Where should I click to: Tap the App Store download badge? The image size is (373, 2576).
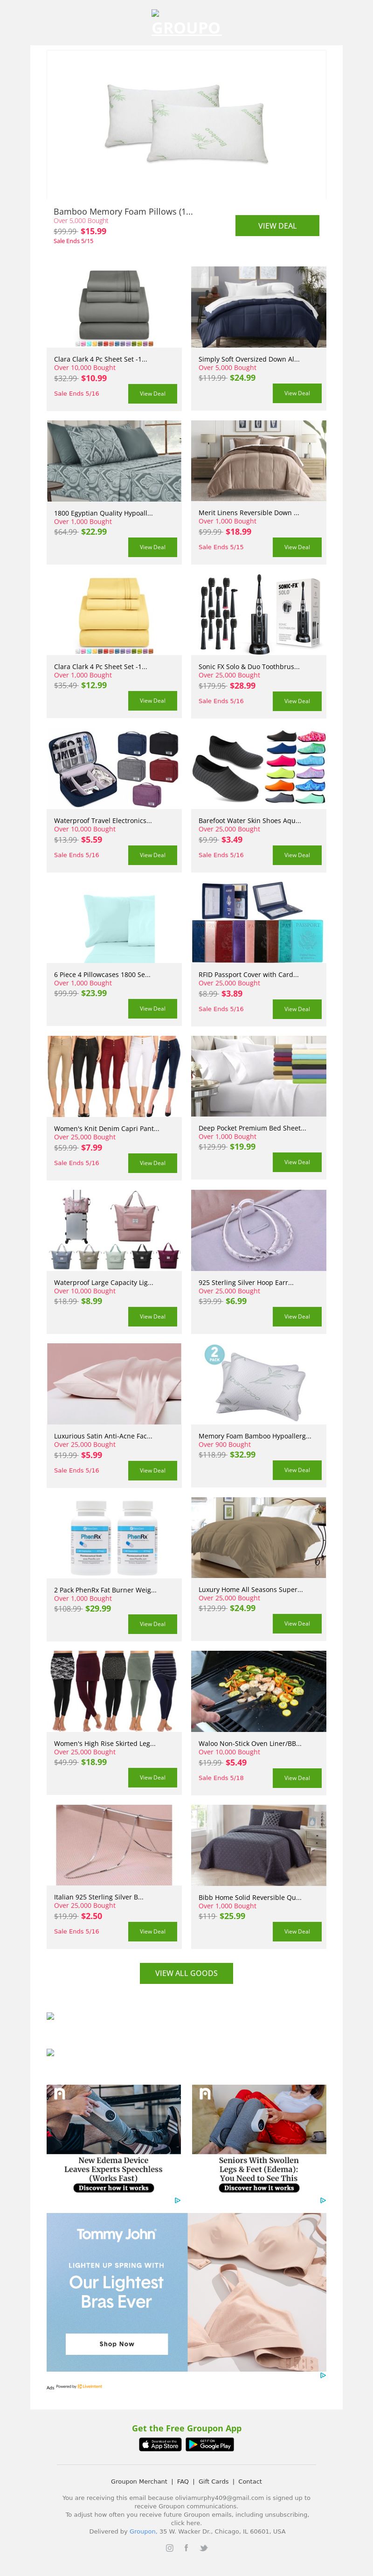click(160, 2444)
